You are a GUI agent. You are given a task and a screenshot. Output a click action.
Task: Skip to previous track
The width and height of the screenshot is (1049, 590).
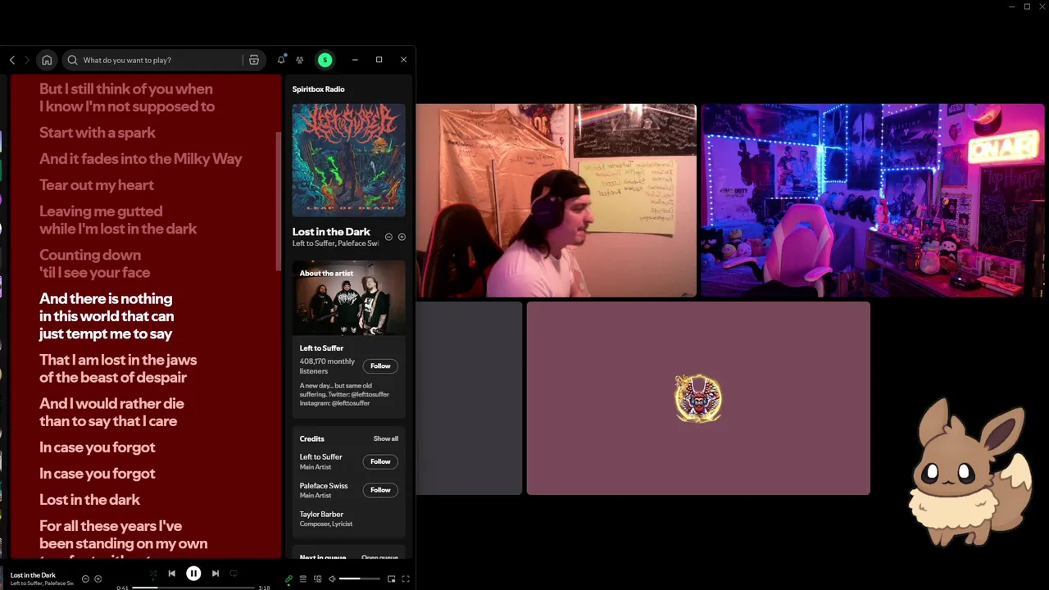click(x=172, y=574)
